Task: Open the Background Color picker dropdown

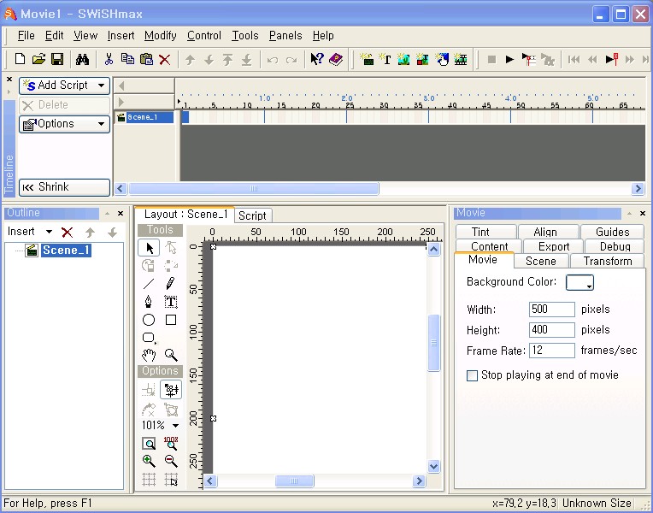Action: click(579, 282)
